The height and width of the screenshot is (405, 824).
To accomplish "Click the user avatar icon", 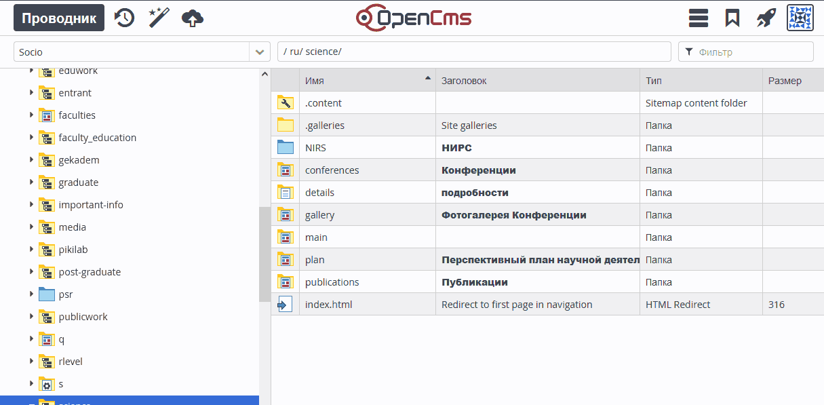I will coord(800,18).
